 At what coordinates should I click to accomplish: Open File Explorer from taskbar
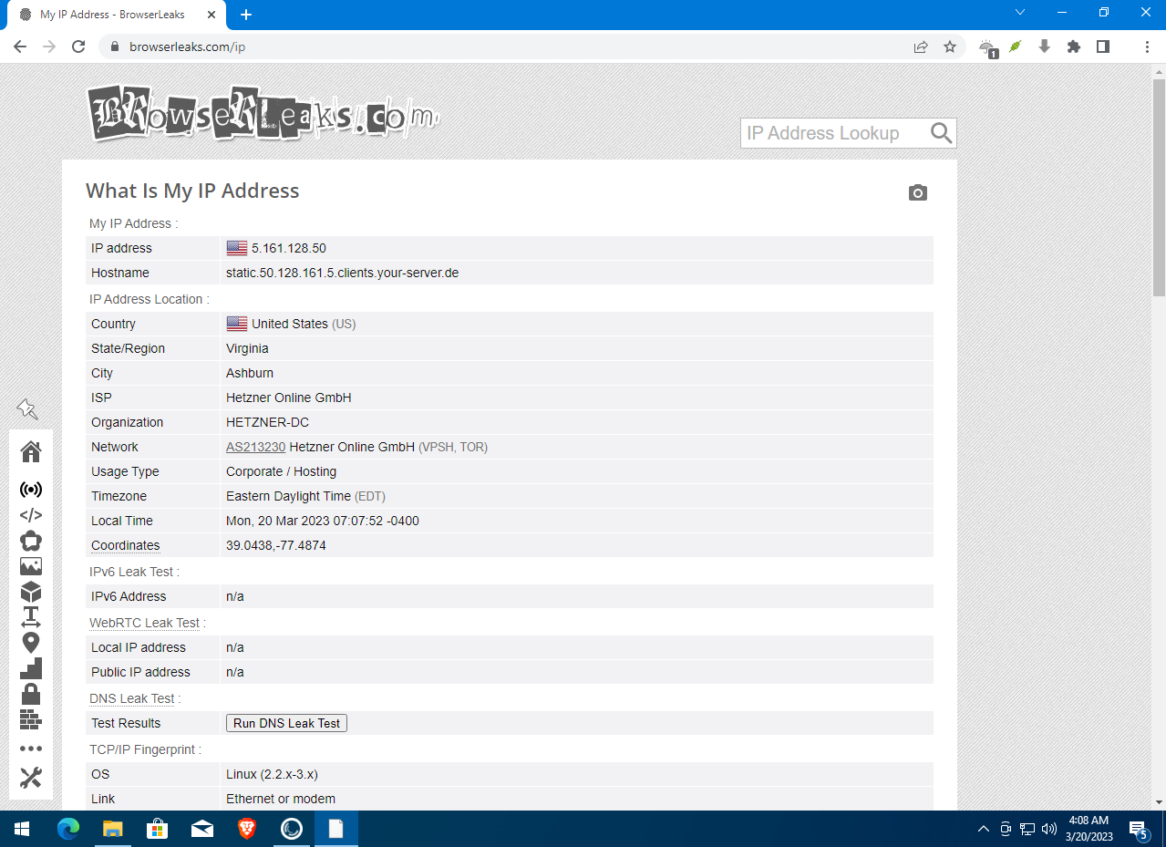pos(113,829)
